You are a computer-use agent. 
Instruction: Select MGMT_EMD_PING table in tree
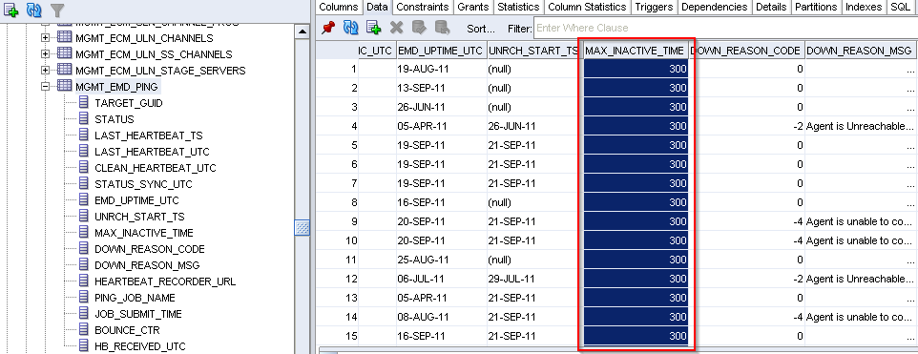[116, 87]
